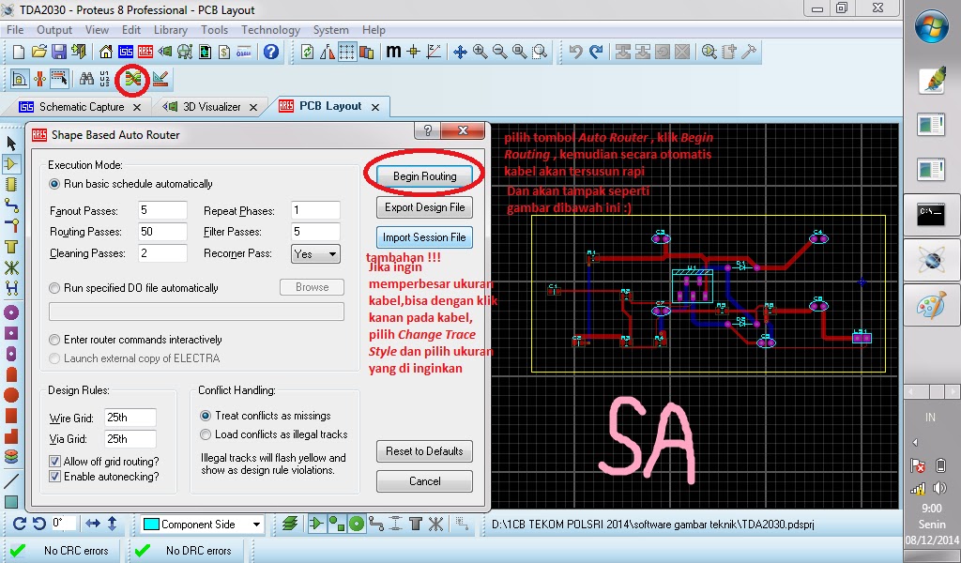Click the Windows Start orb

click(932, 26)
